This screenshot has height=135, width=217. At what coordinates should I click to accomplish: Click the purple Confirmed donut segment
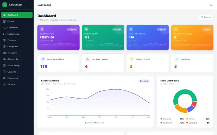tap(191, 109)
